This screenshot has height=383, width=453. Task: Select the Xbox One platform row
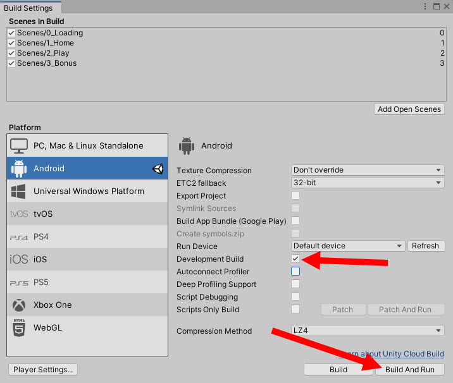point(87,305)
